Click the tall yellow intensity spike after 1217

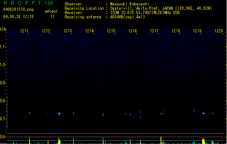(x=161, y=140)
